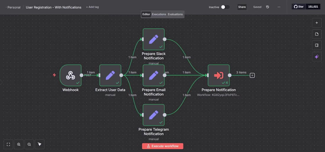The height and width of the screenshot is (152, 325).
Task: Click the Add tag link
Action: (92, 7)
